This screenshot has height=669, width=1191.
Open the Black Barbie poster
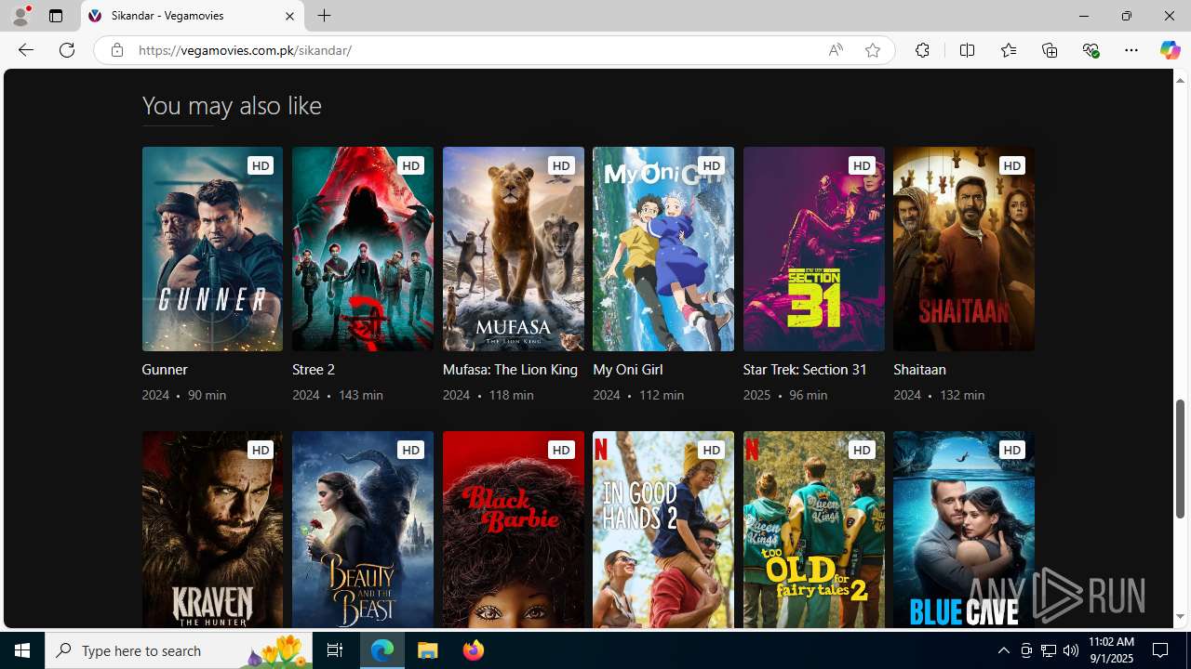click(x=514, y=530)
